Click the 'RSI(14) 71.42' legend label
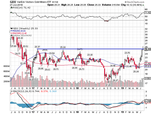 (21, 8)
